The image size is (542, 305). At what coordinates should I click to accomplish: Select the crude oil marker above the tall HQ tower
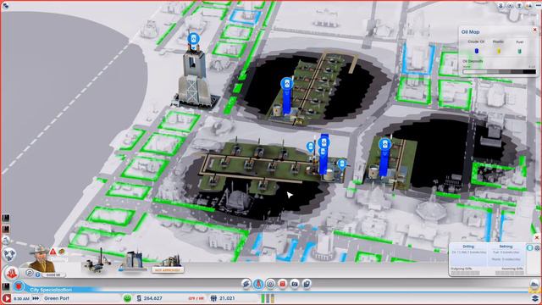coord(194,39)
